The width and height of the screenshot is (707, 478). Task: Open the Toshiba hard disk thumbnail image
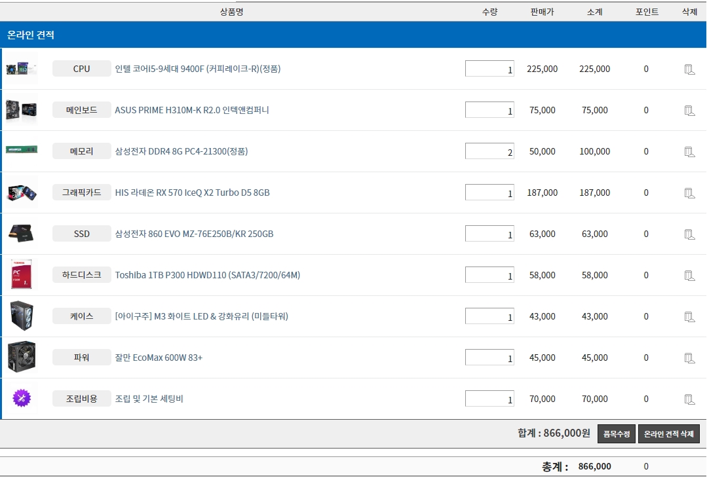tap(22, 275)
